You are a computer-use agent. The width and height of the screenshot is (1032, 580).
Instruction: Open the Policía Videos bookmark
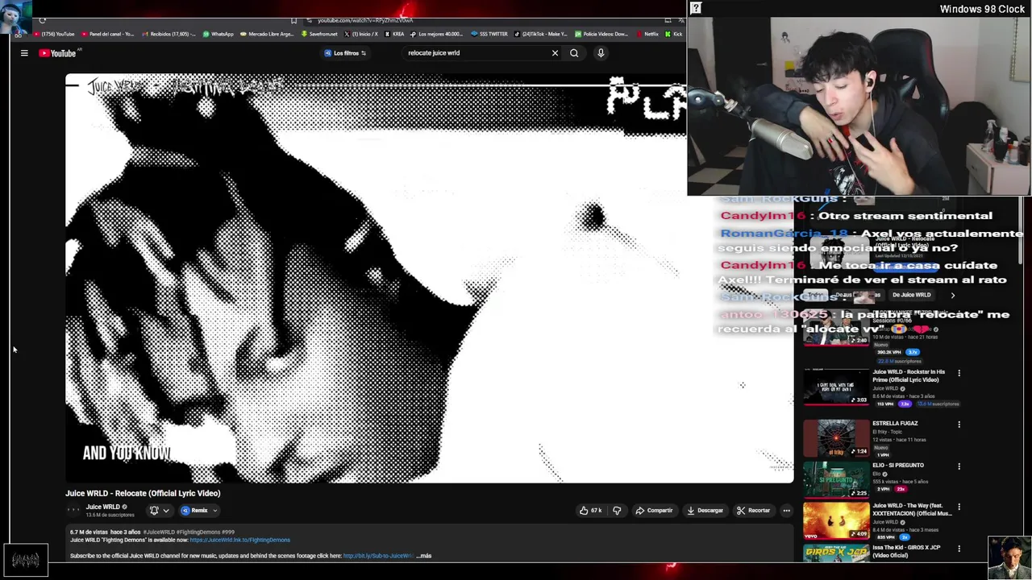tap(601, 34)
